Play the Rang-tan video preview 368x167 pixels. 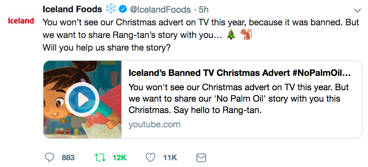pos(82,100)
